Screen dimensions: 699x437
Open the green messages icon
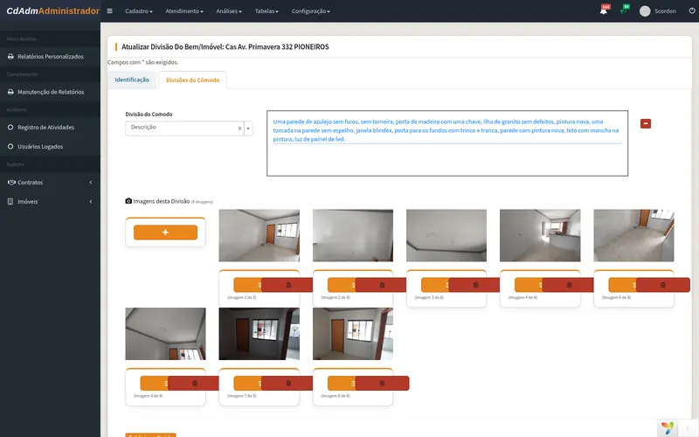click(x=624, y=10)
